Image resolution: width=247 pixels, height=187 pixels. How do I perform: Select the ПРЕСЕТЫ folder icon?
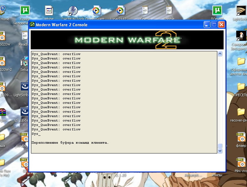(241, 86)
